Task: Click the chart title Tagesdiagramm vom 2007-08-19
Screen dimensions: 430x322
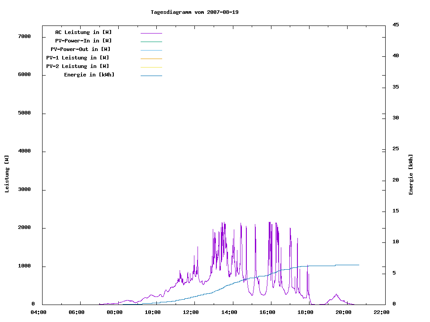Action: pos(194,12)
